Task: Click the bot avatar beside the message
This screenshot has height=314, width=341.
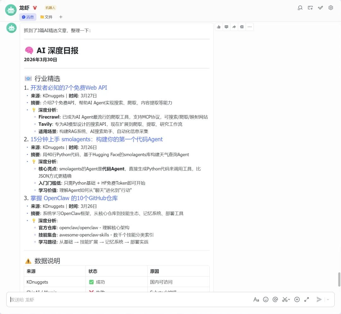Action: (12, 28)
